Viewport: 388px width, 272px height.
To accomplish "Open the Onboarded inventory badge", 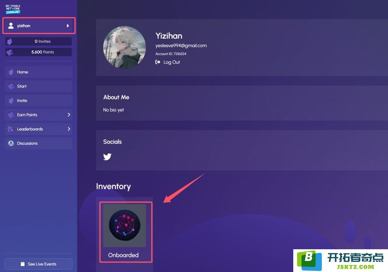I will (x=126, y=232).
